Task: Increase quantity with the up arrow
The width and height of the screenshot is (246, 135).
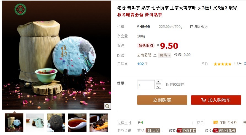Action: point(158,82)
